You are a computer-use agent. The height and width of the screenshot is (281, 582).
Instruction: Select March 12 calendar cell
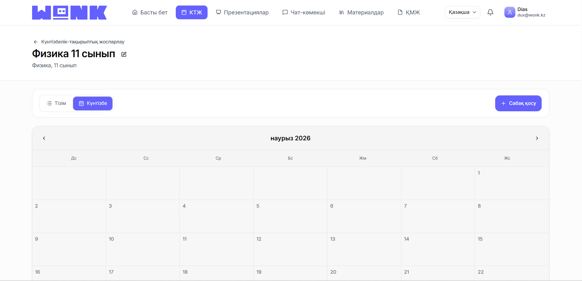290,249
